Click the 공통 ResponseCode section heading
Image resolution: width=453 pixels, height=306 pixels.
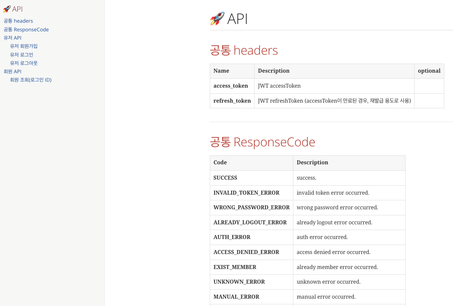coord(262,142)
